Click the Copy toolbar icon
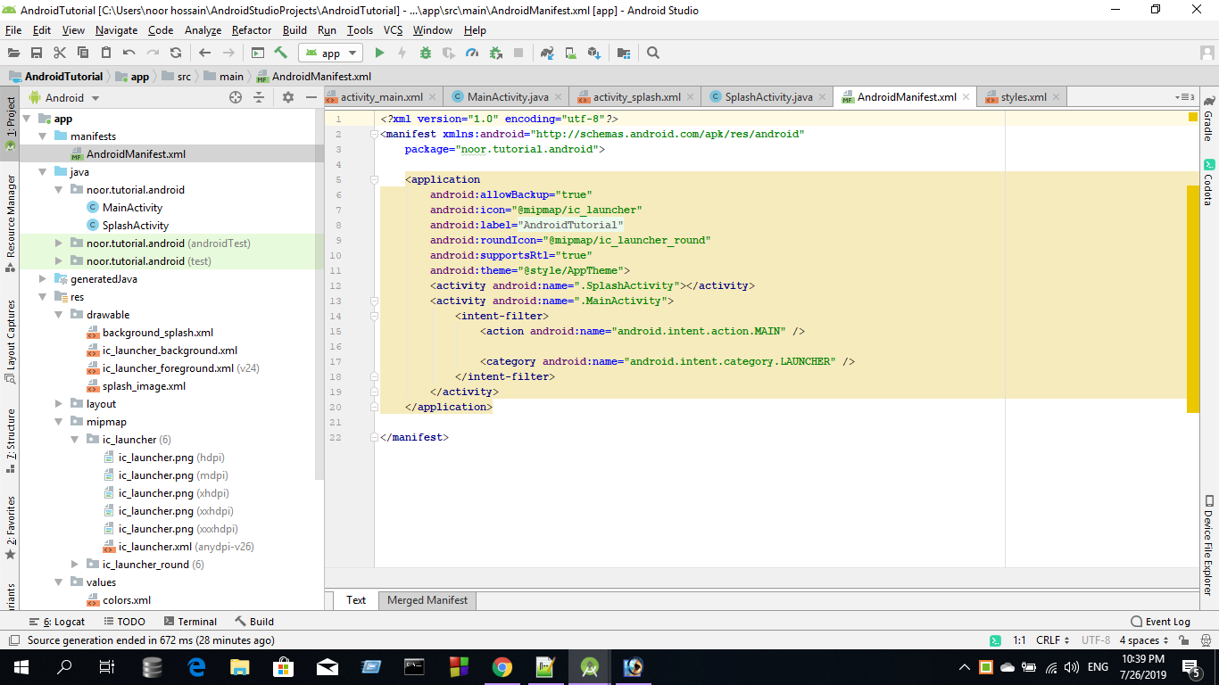The image size is (1219, 685). [83, 53]
